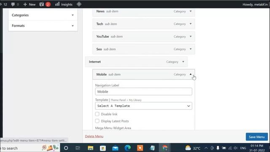
Task: Tick the Disable link checkbox
Action: 97,114
